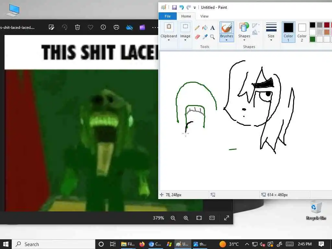This screenshot has height=249, width=332.
Task: Click the Edit image icon in Photos
Action: click(x=52, y=27)
